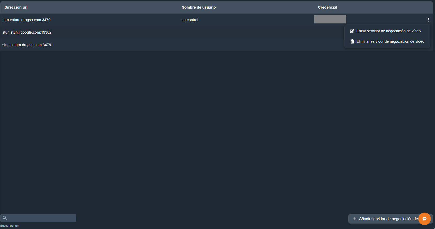The height and width of the screenshot is (229, 435).
Task: Click the pencil edit icon in context menu
Action: point(352,31)
